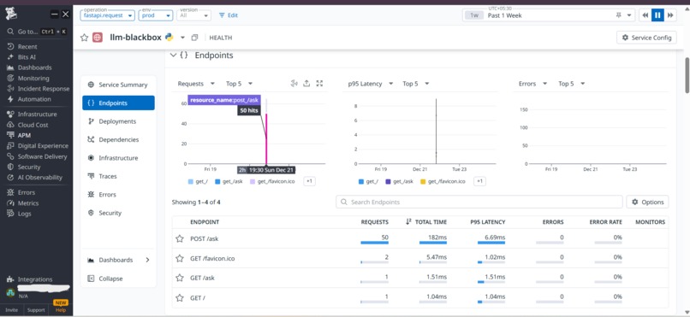Step the time range forward
This screenshot has width=690, height=317.
click(x=670, y=15)
